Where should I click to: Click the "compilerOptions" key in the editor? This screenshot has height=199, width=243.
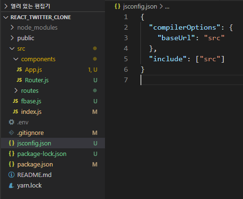[185, 27]
